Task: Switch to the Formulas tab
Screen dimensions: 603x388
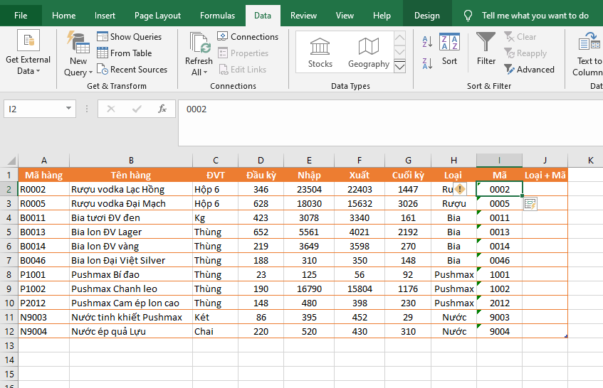Action: (x=217, y=15)
